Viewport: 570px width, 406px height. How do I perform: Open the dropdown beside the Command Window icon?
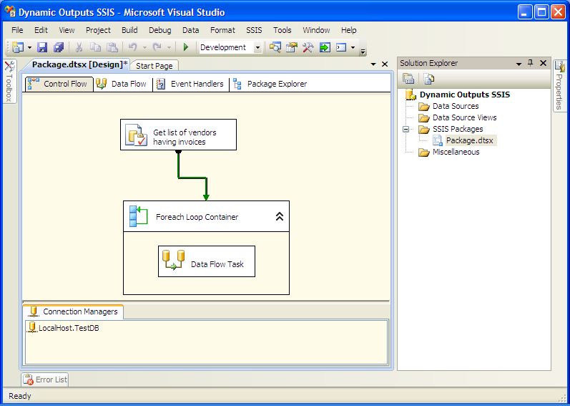(x=353, y=48)
